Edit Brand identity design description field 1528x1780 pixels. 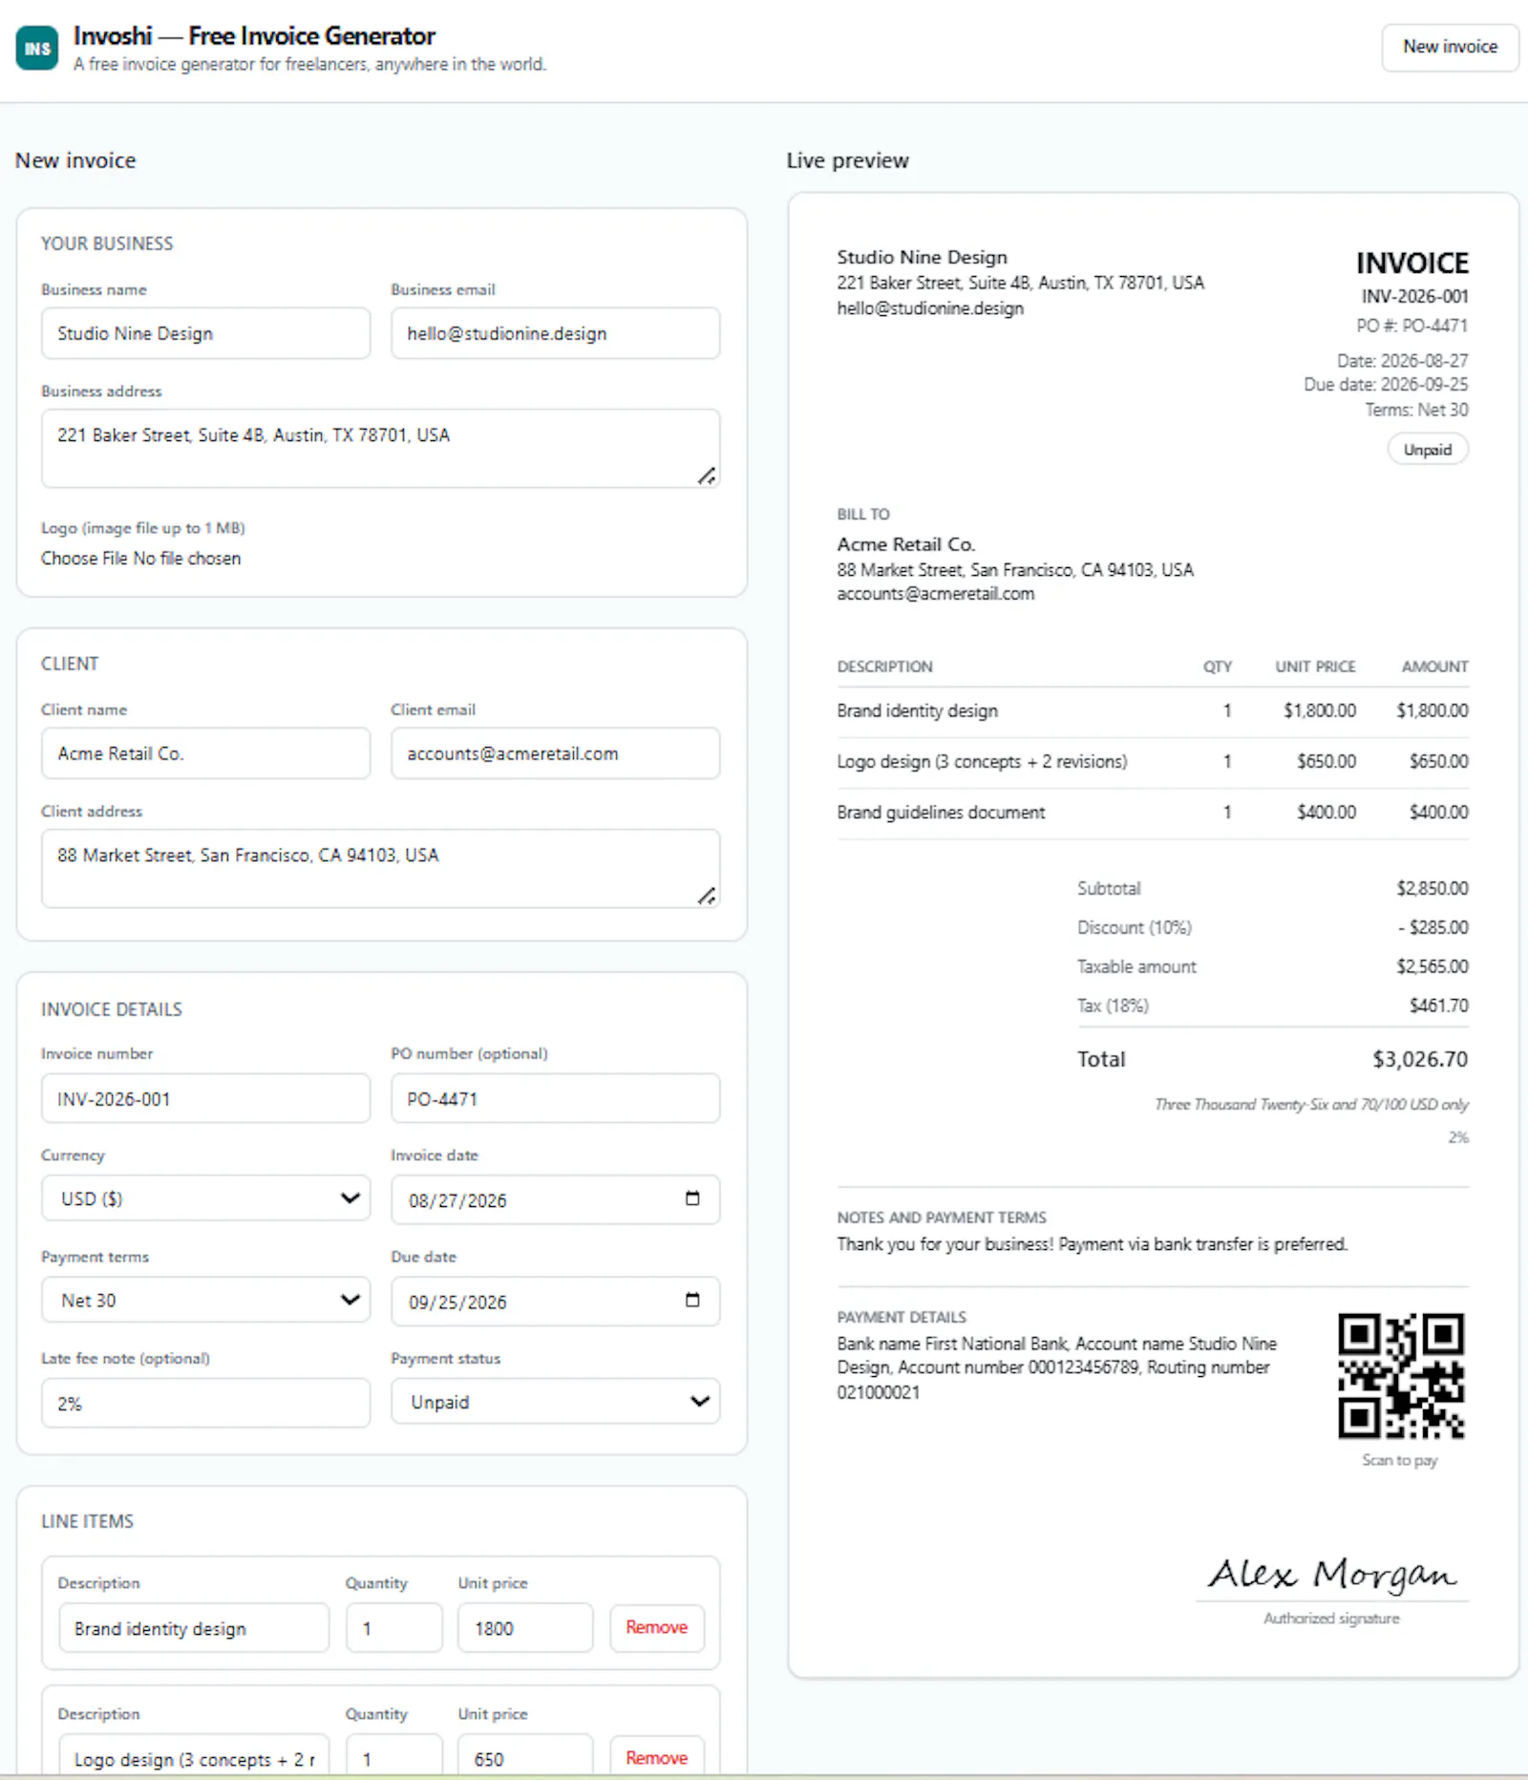pos(194,1628)
